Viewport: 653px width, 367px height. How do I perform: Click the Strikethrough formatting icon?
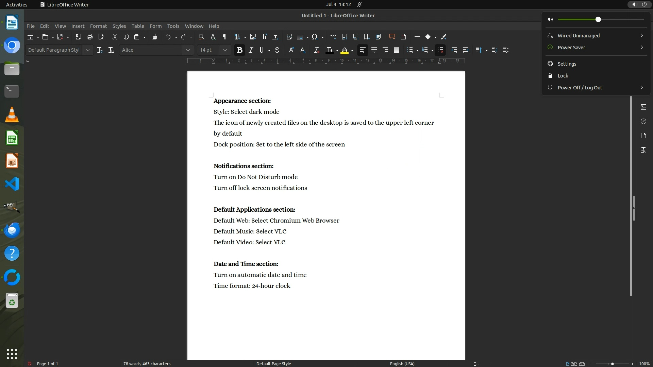(277, 50)
